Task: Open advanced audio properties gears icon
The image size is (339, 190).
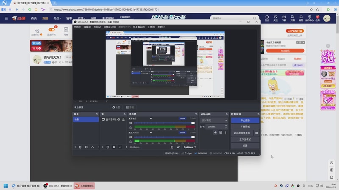Action: pos(178,147)
